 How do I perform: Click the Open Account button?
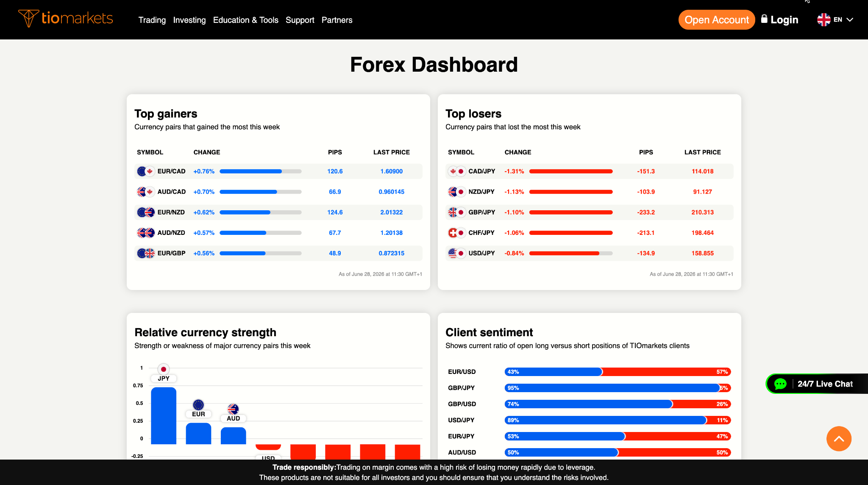tap(717, 20)
